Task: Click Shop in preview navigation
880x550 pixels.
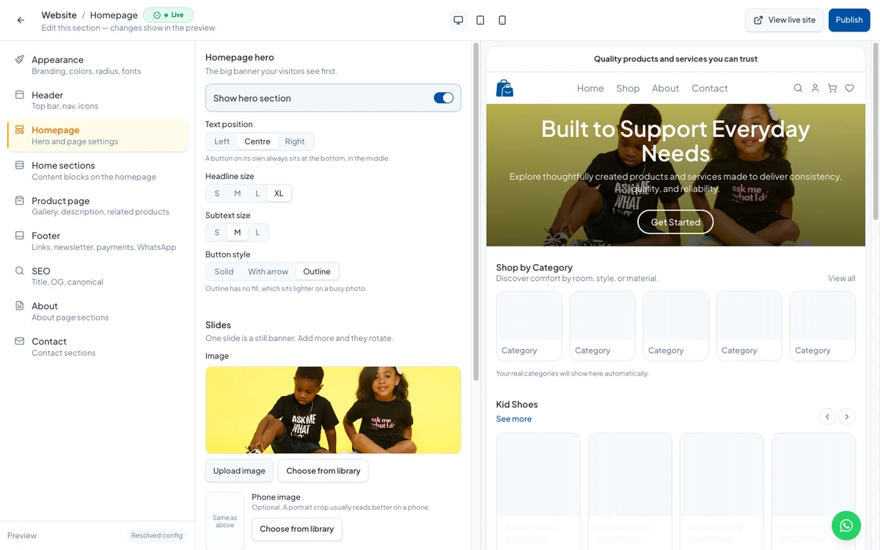Action: point(628,88)
